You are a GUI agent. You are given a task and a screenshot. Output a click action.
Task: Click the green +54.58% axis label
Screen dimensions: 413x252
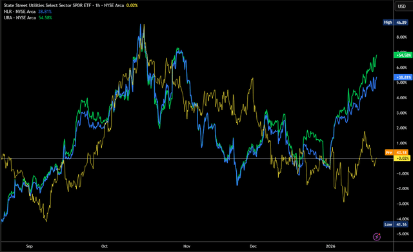coord(403,55)
